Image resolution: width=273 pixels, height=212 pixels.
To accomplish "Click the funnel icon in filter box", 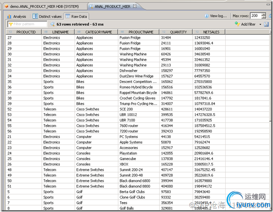I will coord(10,24).
